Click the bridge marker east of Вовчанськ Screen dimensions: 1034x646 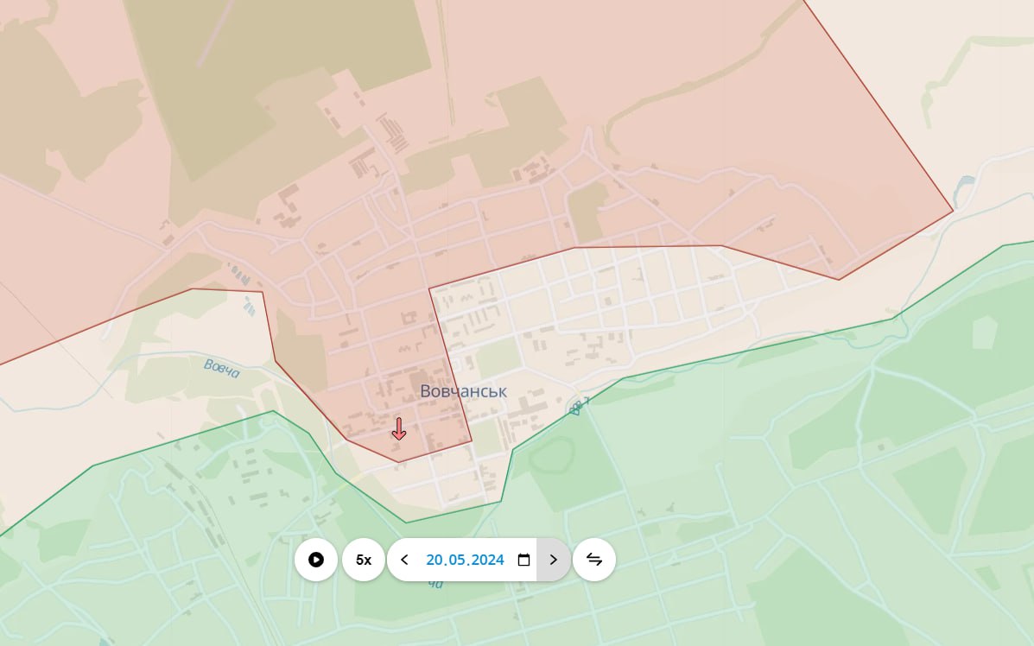point(578,407)
